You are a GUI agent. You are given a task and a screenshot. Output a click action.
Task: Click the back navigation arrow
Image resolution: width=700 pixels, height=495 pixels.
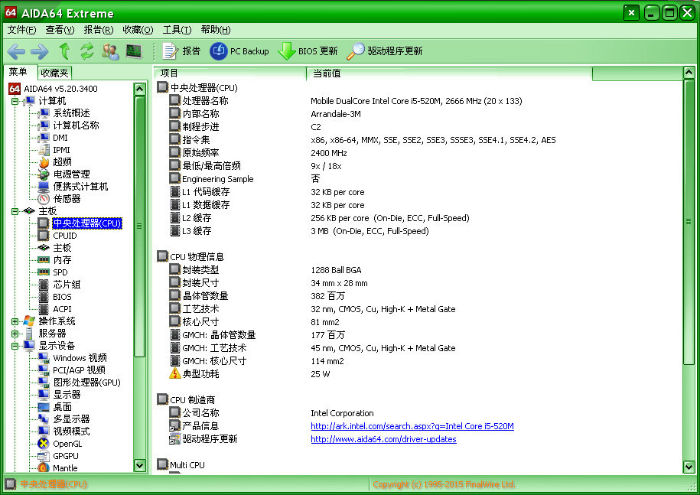coord(16,51)
